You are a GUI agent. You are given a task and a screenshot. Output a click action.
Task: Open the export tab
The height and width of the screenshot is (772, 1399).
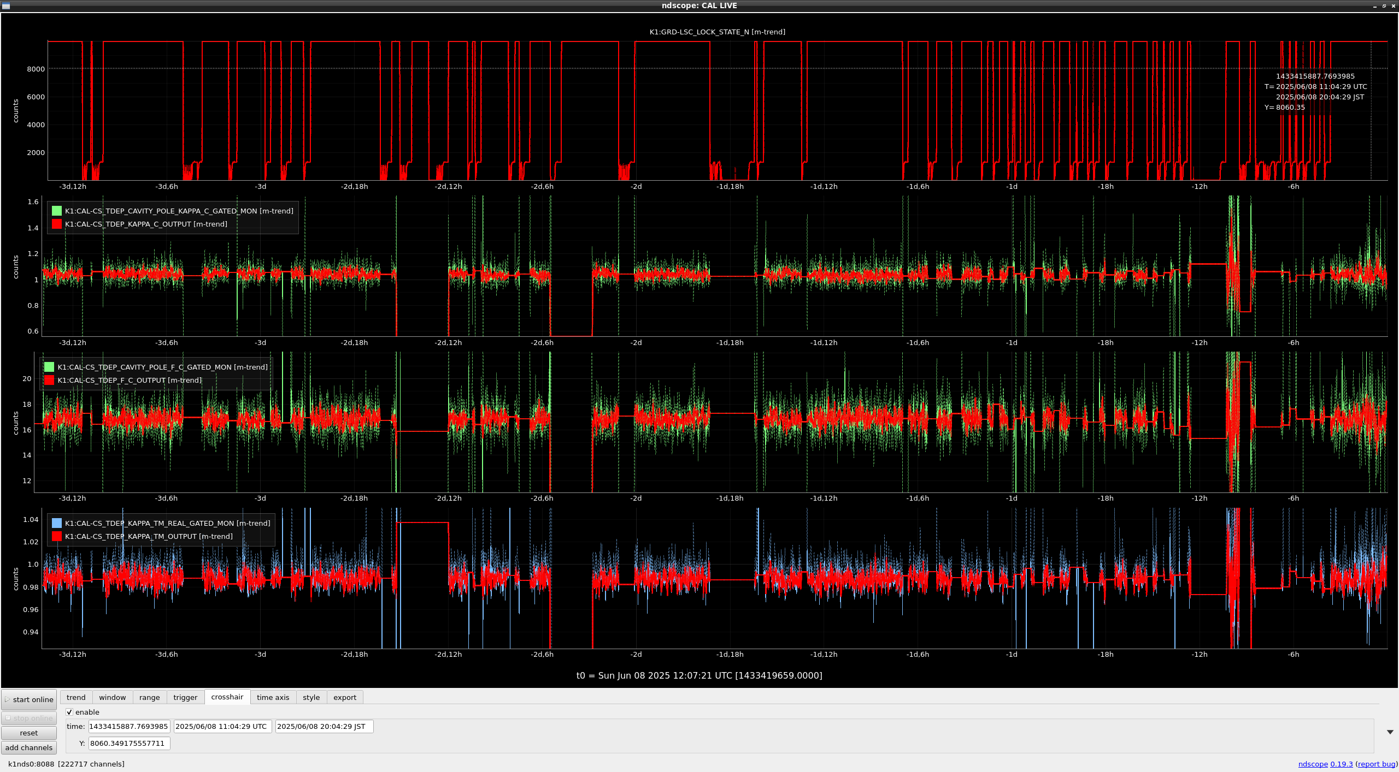coord(344,697)
